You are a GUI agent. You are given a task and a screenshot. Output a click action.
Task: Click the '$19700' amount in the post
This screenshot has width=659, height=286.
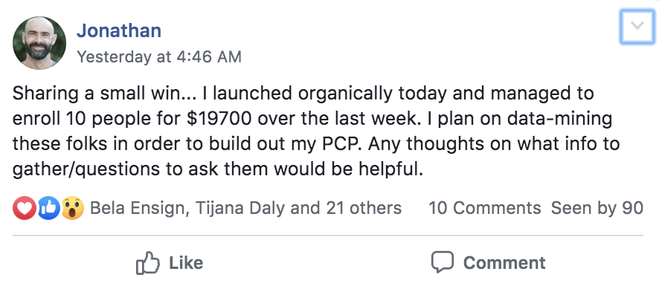[x=219, y=119]
